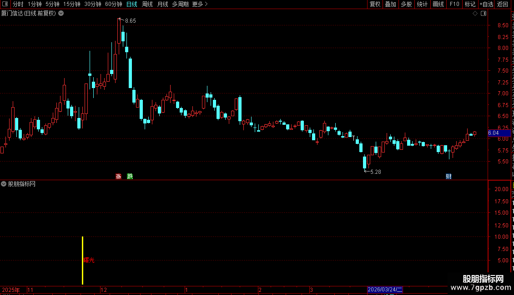Click the green 跌 marker icon

pyautogui.click(x=130, y=176)
